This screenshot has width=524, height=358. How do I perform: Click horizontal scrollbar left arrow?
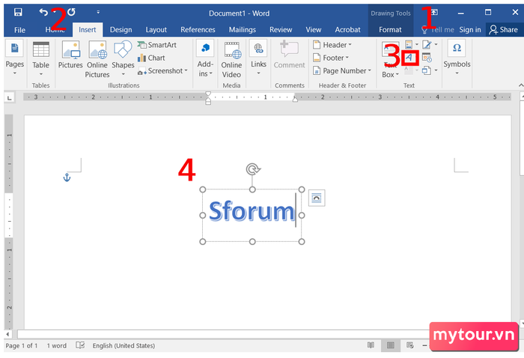(7, 333)
